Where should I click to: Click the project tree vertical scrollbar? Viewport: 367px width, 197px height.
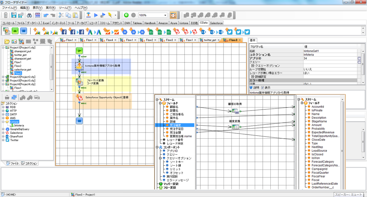pyautogui.click(x=52, y=67)
